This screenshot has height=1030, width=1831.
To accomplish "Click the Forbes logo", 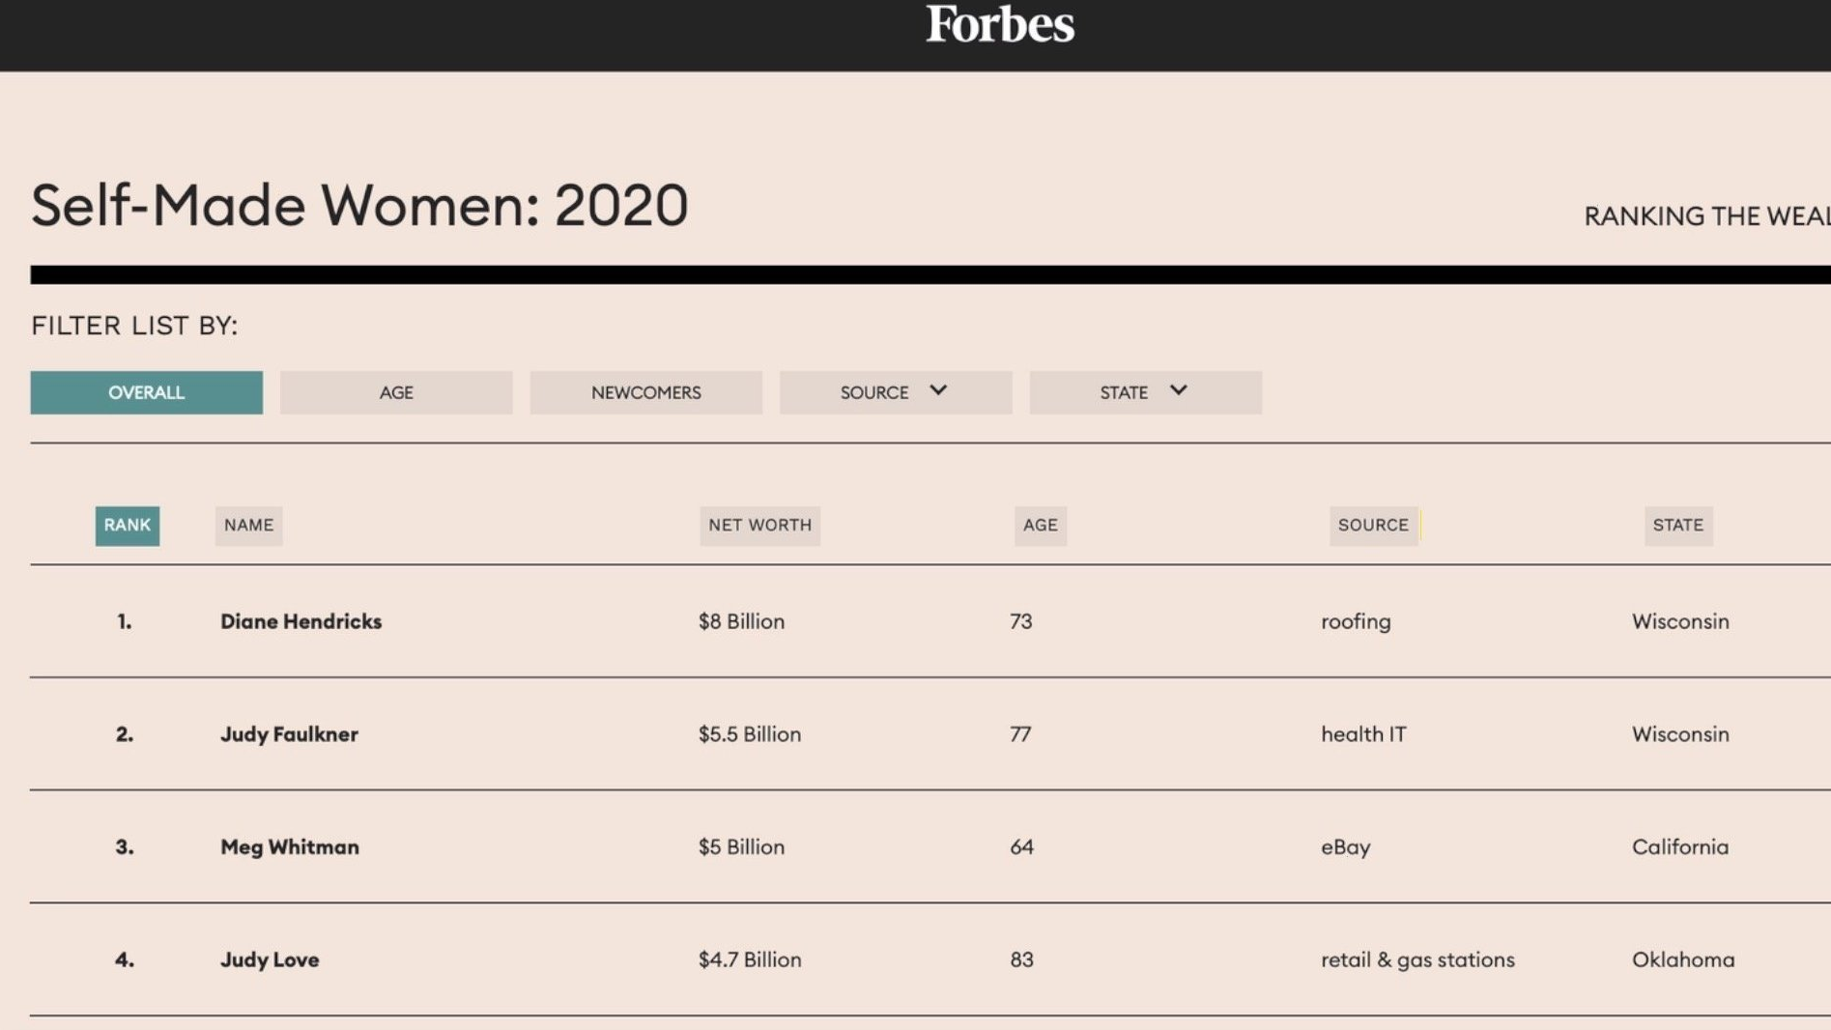I will 1000,23.
